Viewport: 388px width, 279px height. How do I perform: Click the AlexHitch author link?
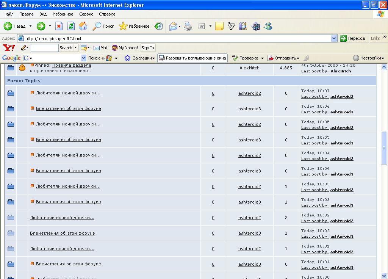pyautogui.click(x=249, y=68)
